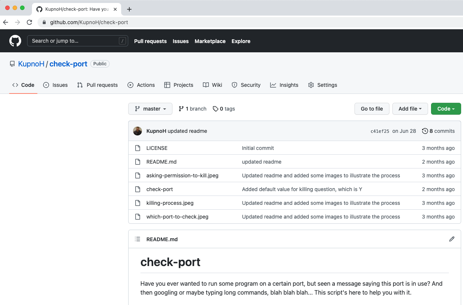Open the master branch dropdown
The image size is (463, 305).
pyautogui.click(x=150, y=109)
